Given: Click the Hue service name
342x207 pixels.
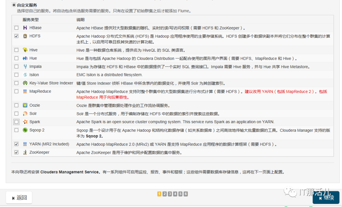Looking at the screenshot, I should tap(33, 58).
